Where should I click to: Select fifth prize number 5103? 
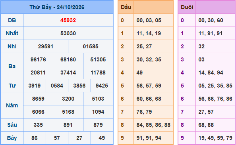[98, 99]
